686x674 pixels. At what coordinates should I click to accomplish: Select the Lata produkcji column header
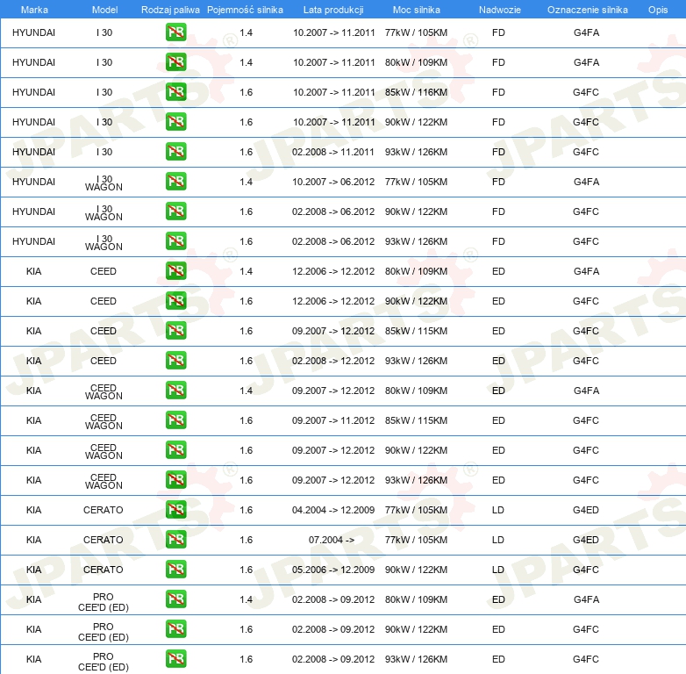point(333,9)
